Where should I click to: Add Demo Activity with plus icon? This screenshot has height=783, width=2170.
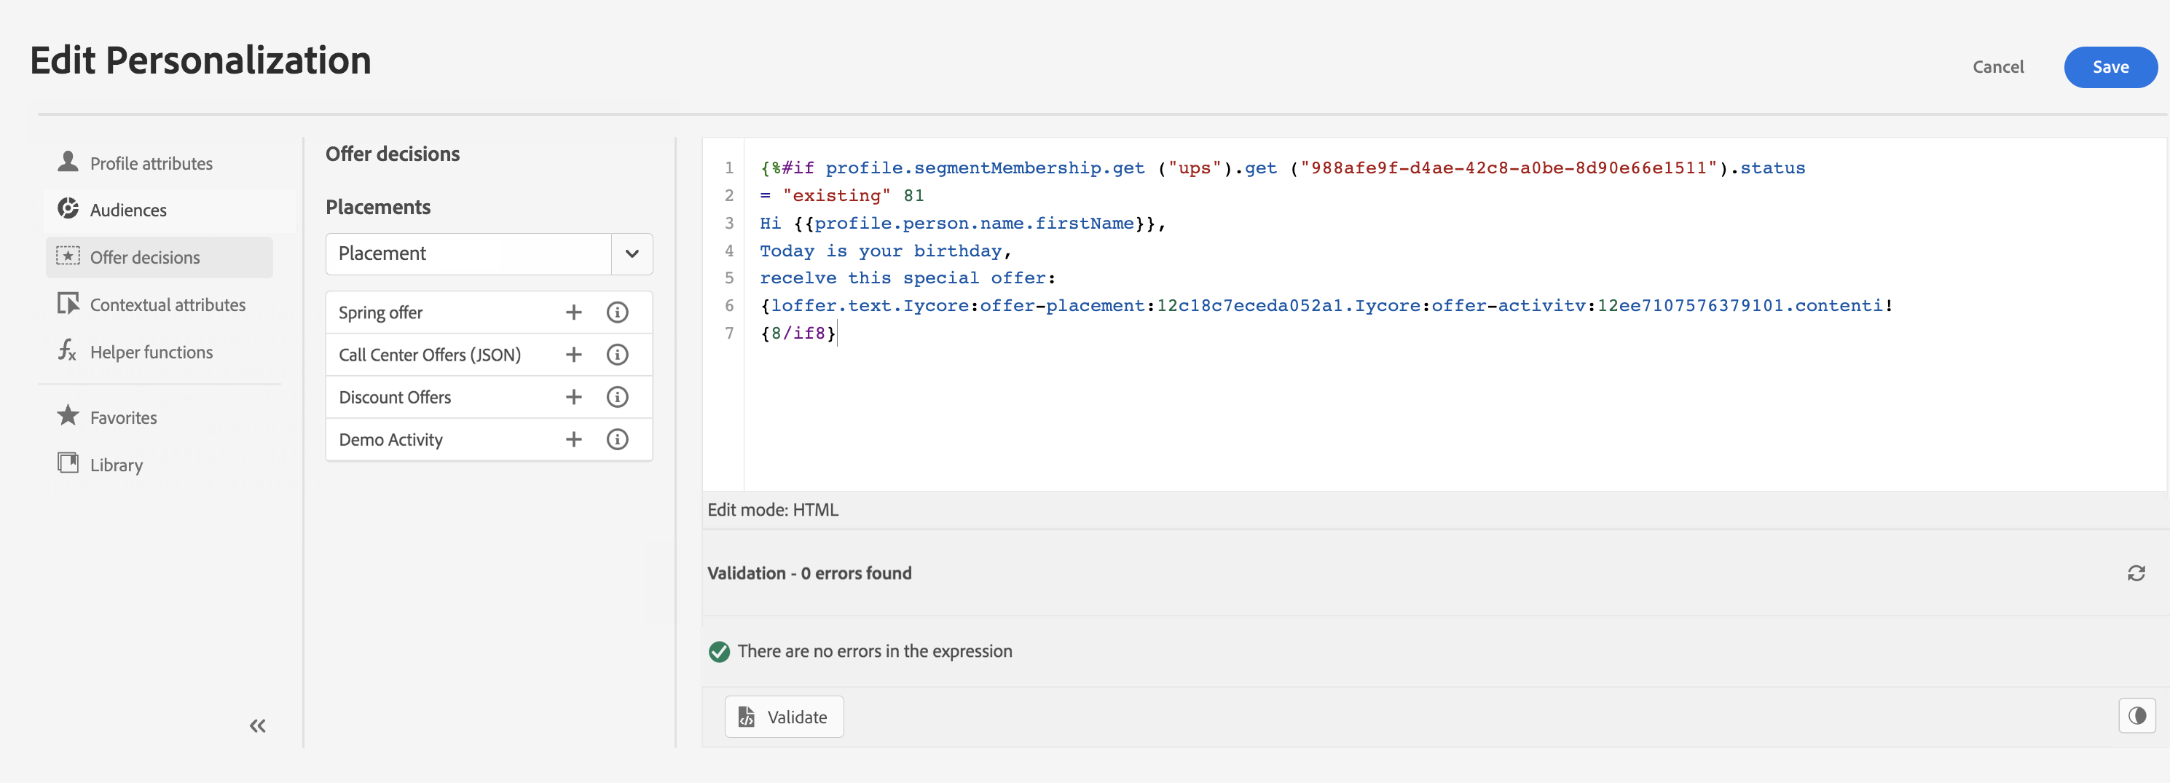click(574, 439)
